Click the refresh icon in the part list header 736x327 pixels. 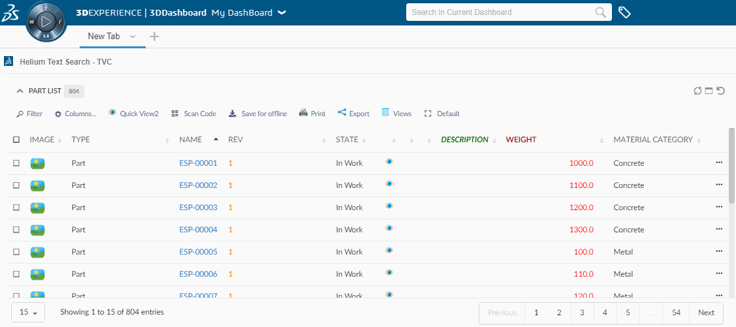[x=697, y=91]
